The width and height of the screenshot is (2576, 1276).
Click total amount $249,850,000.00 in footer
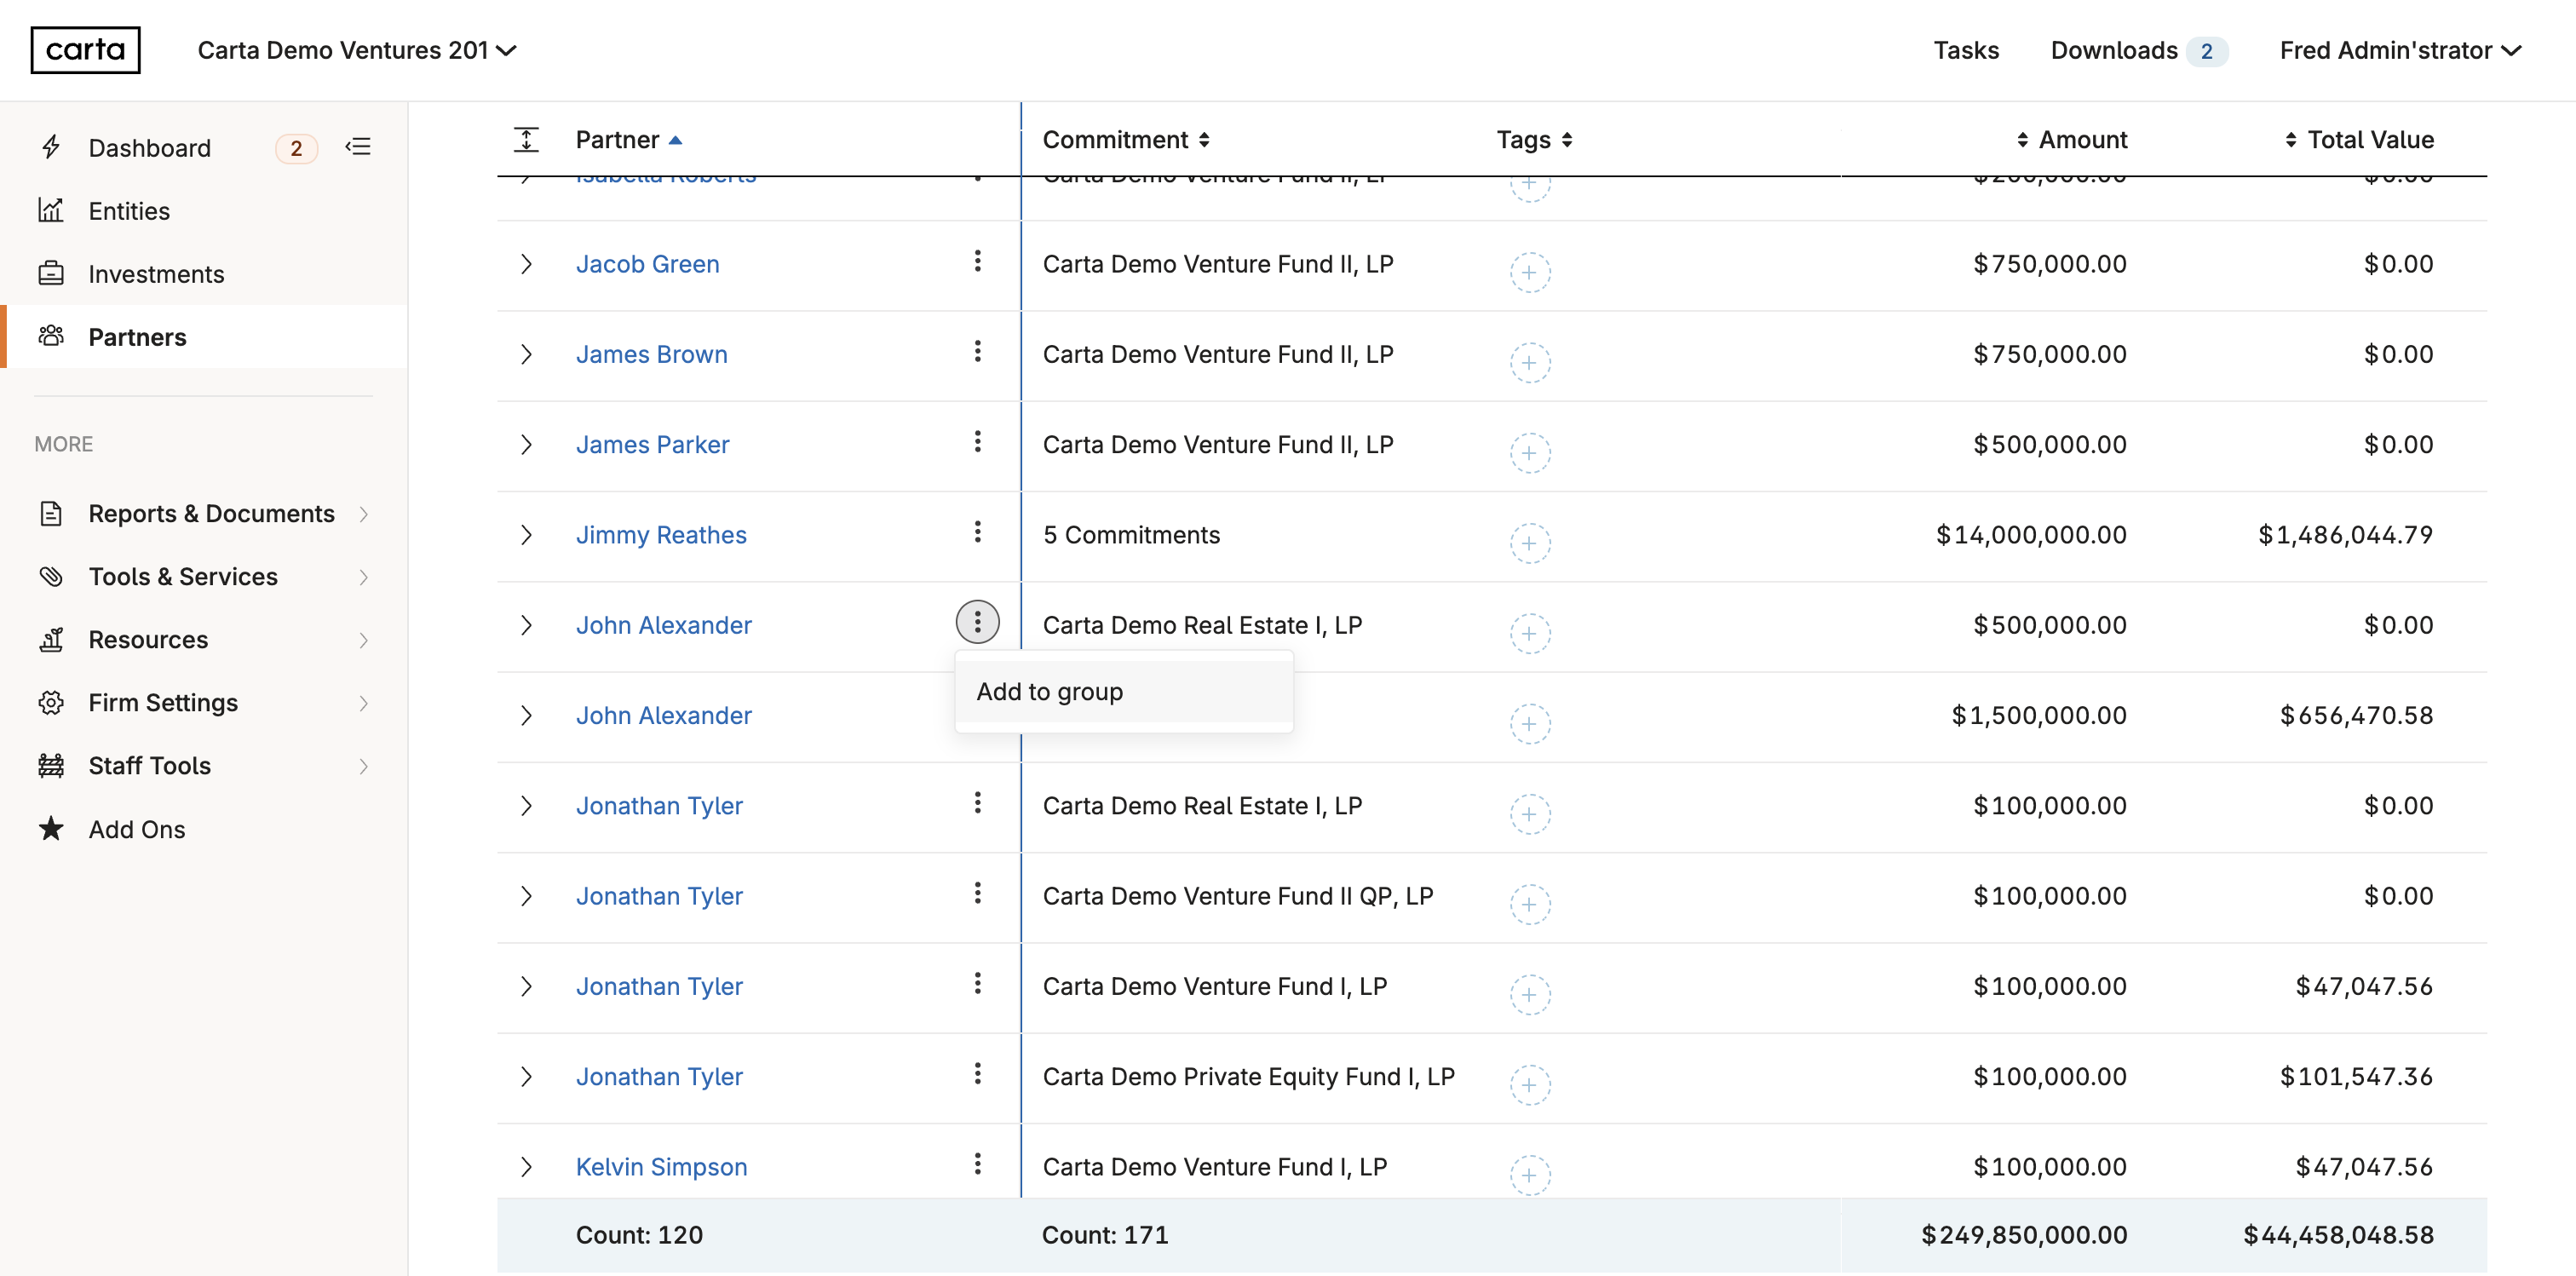coord(2024,1235)
